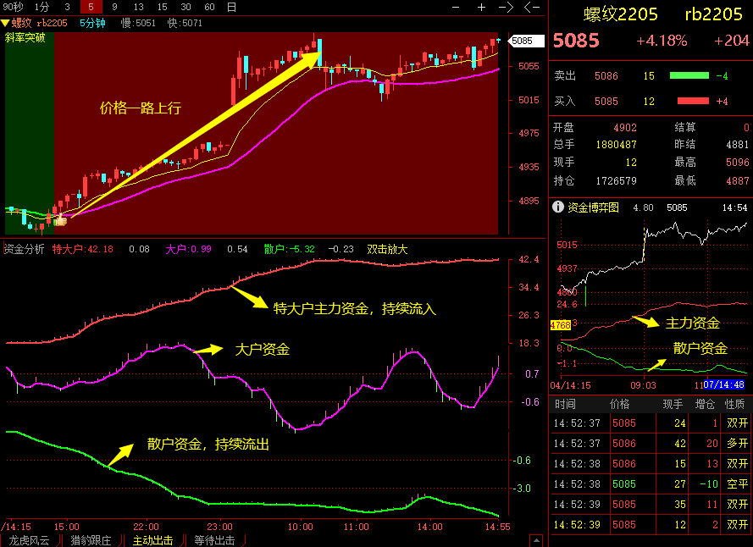Select the 多开 trade row at 14:52:37
The width and height of the screenshot is (753, 547).
click(651, 444)
